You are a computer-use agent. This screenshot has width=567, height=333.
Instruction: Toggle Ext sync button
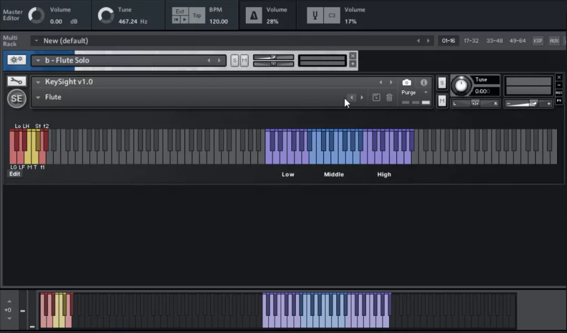click(180, 12)
